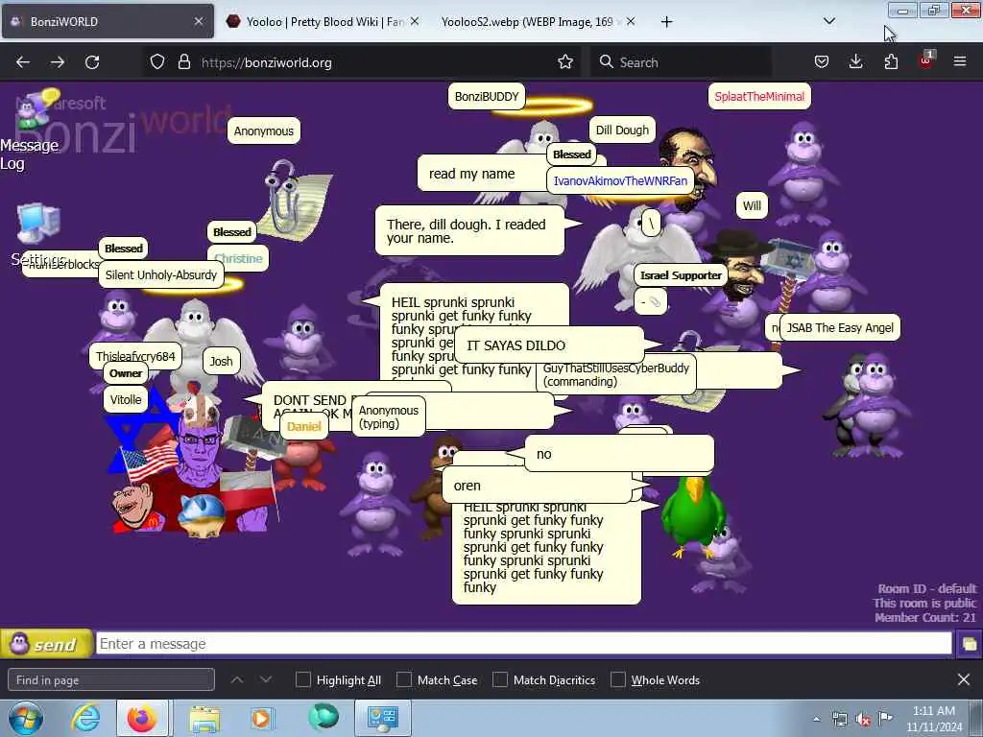Screen dimensions: 983x737
Task: Open the Downloads panel
Action: click(x=855, y=62)
